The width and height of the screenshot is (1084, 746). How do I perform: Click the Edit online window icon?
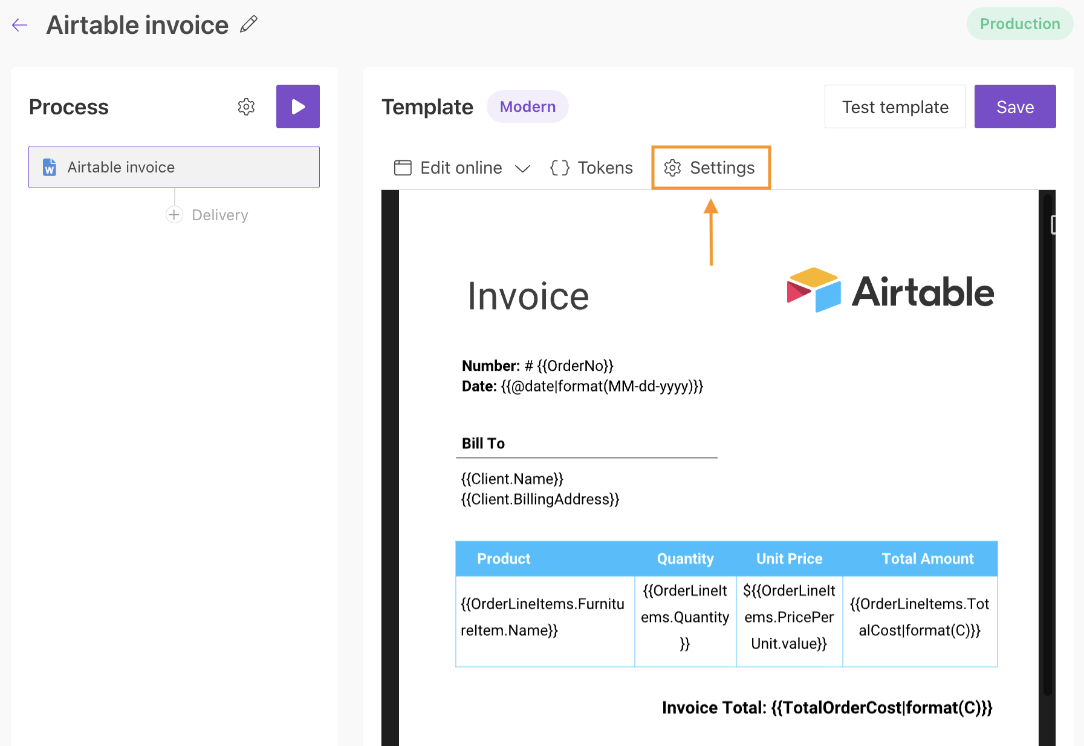[x=403, y=168]
